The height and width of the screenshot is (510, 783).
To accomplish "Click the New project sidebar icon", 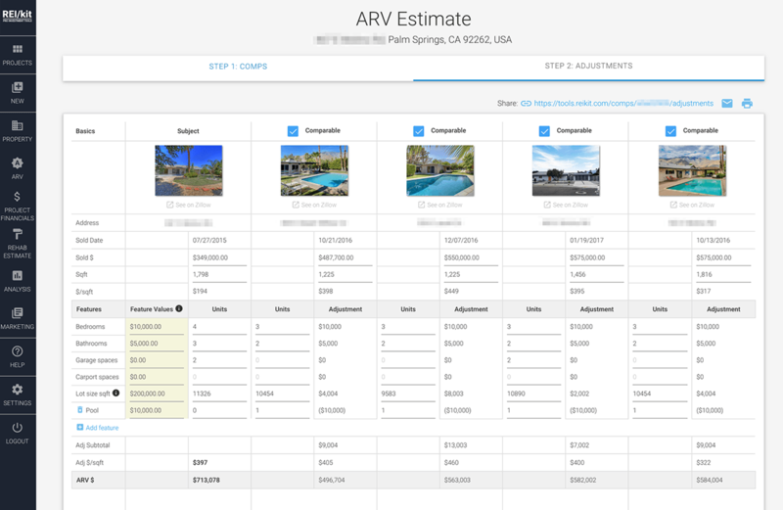I will pyautogui.click(x=18, y=92).
